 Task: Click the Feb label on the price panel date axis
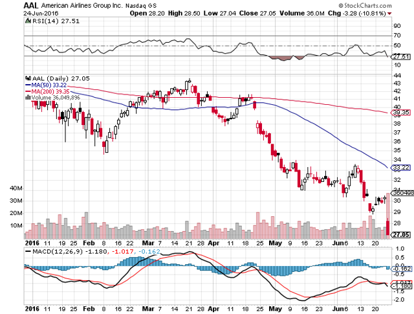(x=89, y=243)
